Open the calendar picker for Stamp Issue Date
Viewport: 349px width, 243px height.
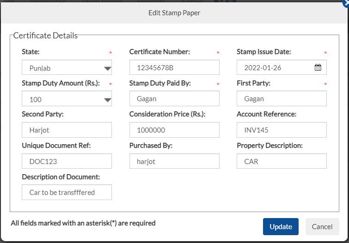pos(318,67)
